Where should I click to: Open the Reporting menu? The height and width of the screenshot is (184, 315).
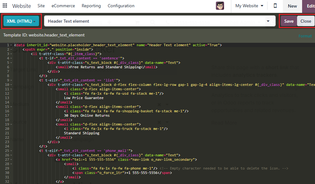click(91, 6)
